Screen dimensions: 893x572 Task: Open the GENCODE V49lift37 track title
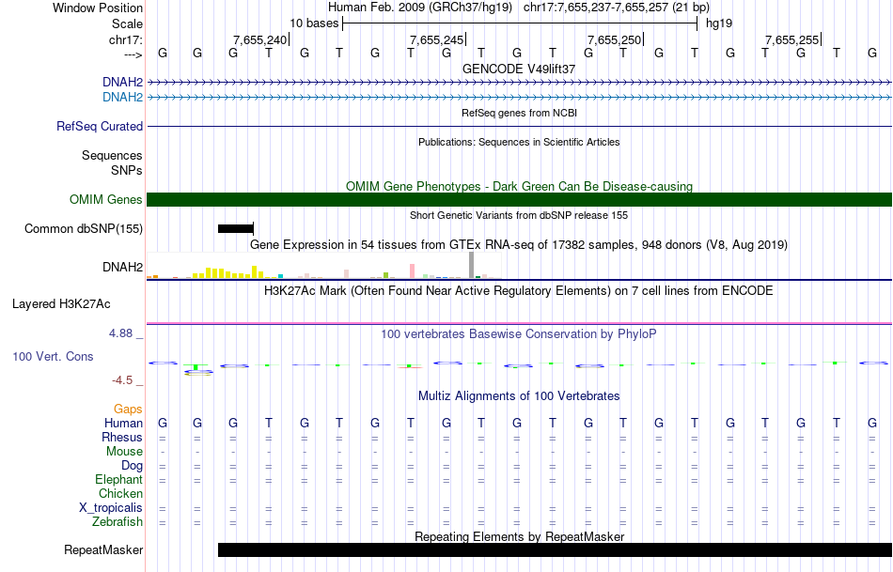(519, 69)
